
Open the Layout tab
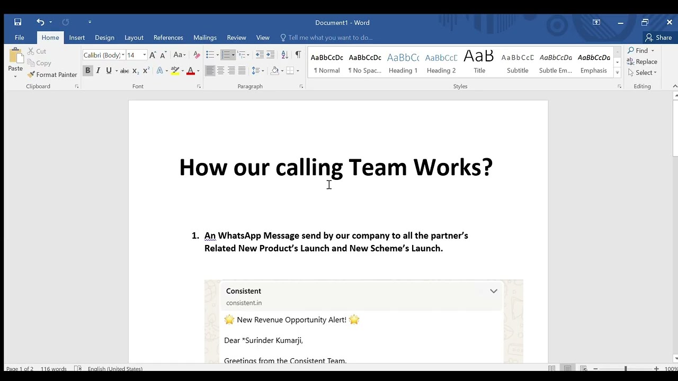134,38
